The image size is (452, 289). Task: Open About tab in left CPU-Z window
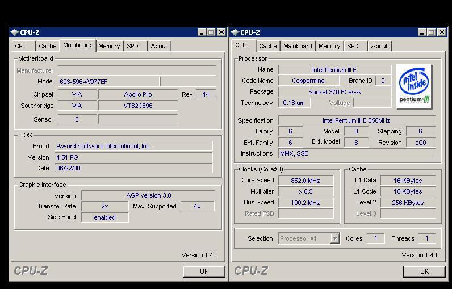coord(159,46)
